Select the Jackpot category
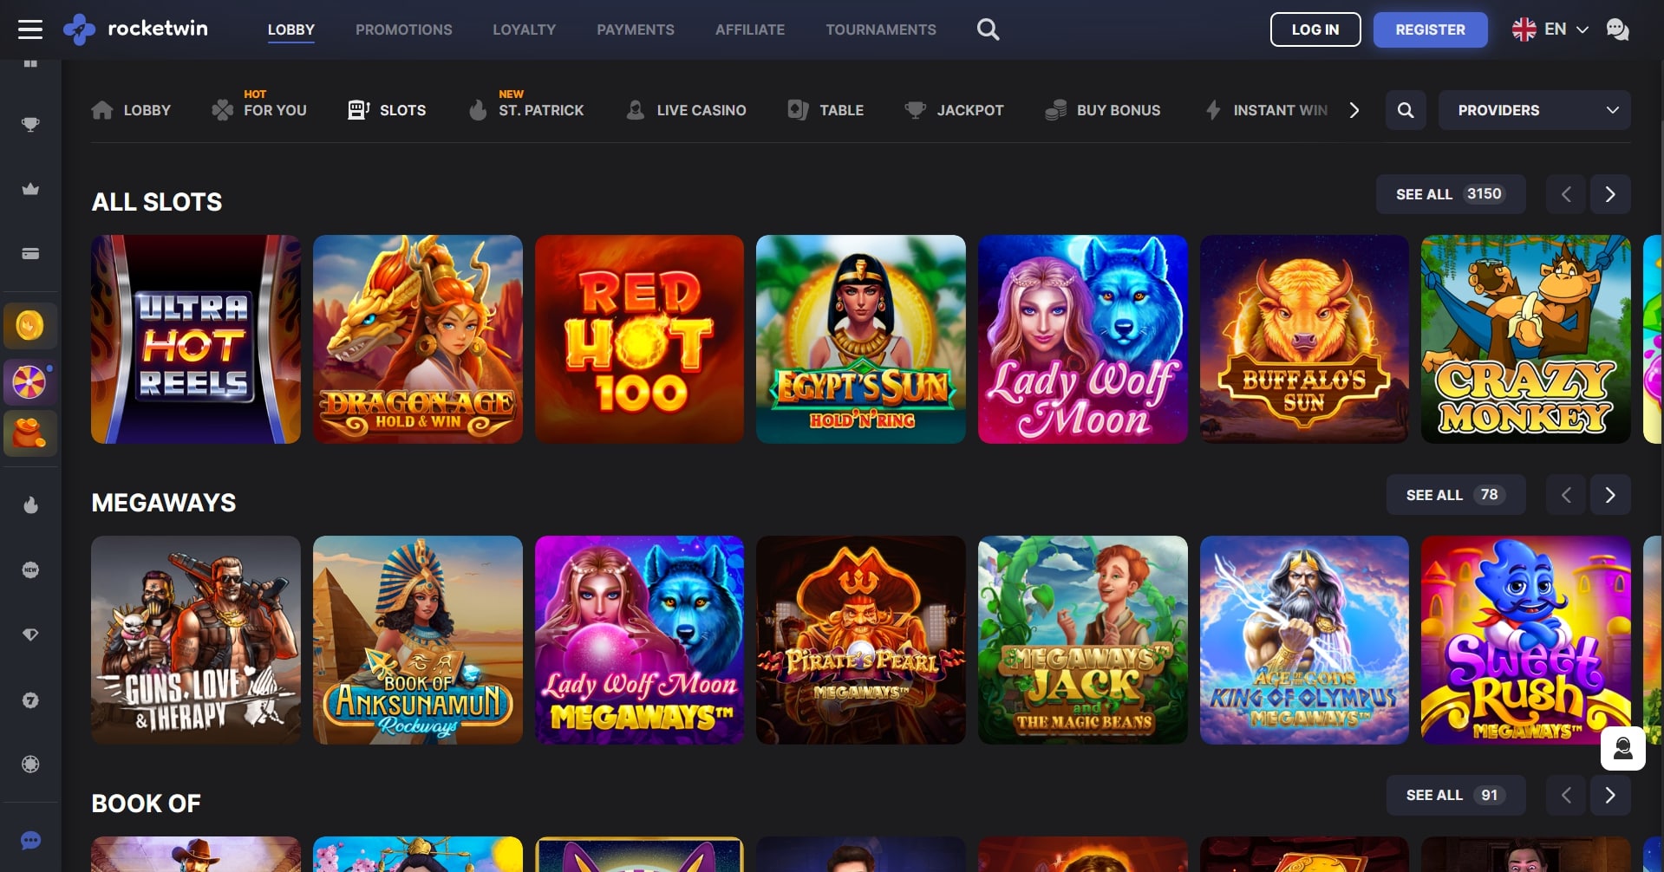1664x872 pixels. (954, 110)
